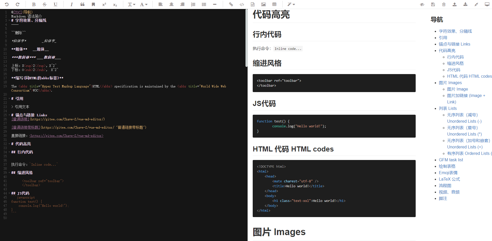
Task: Jump to '视频、音频' navigation entry
Action: tap(449, 192)
